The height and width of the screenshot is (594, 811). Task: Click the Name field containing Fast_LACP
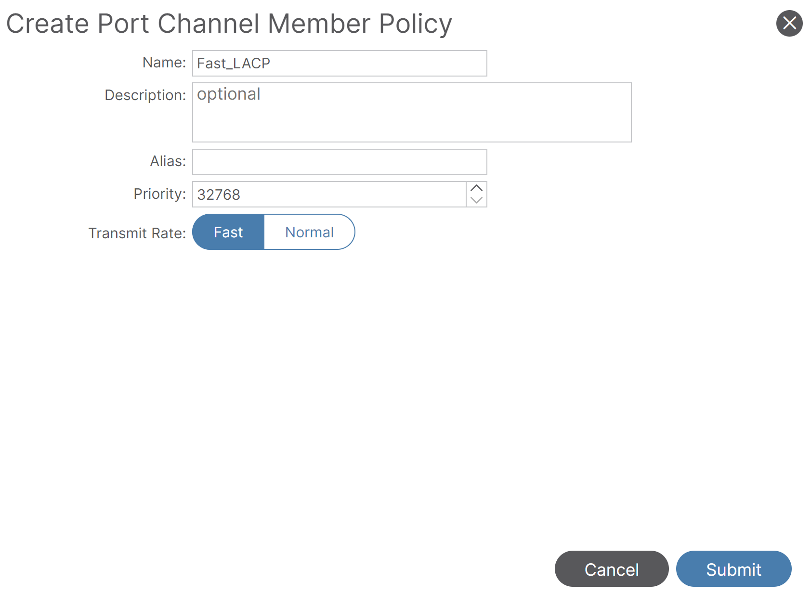339,63
